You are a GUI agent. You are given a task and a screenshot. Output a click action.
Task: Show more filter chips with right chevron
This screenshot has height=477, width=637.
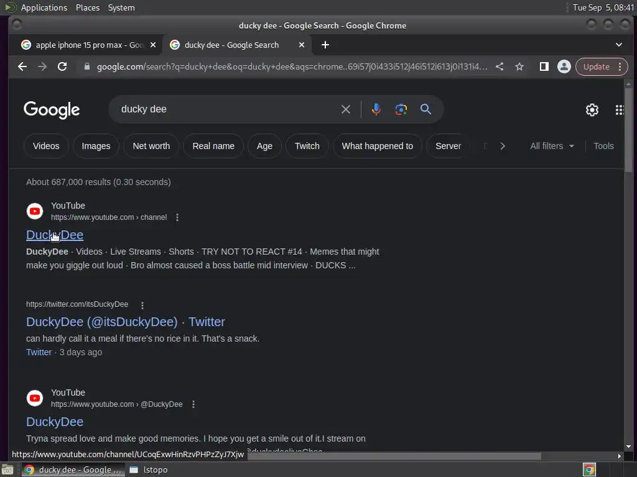503,146
